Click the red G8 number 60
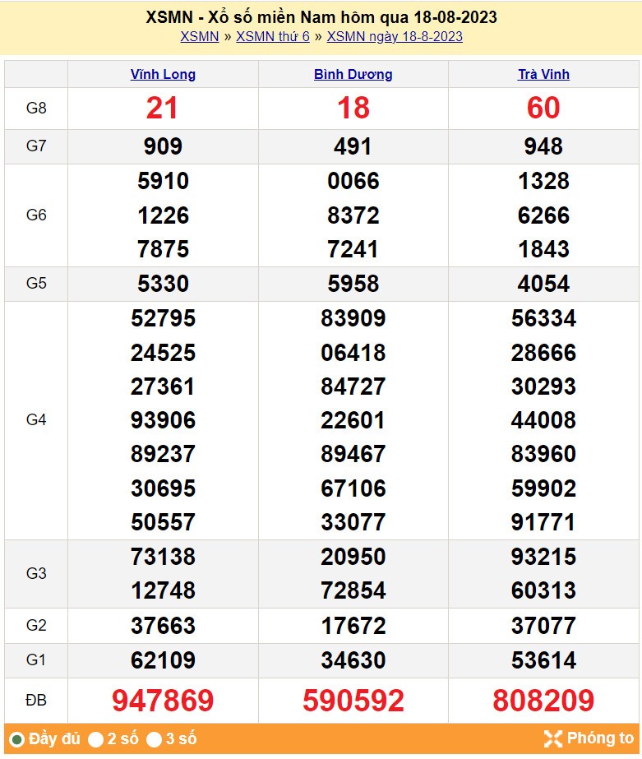This screenshot has height=759, width=642. [543, 108]
